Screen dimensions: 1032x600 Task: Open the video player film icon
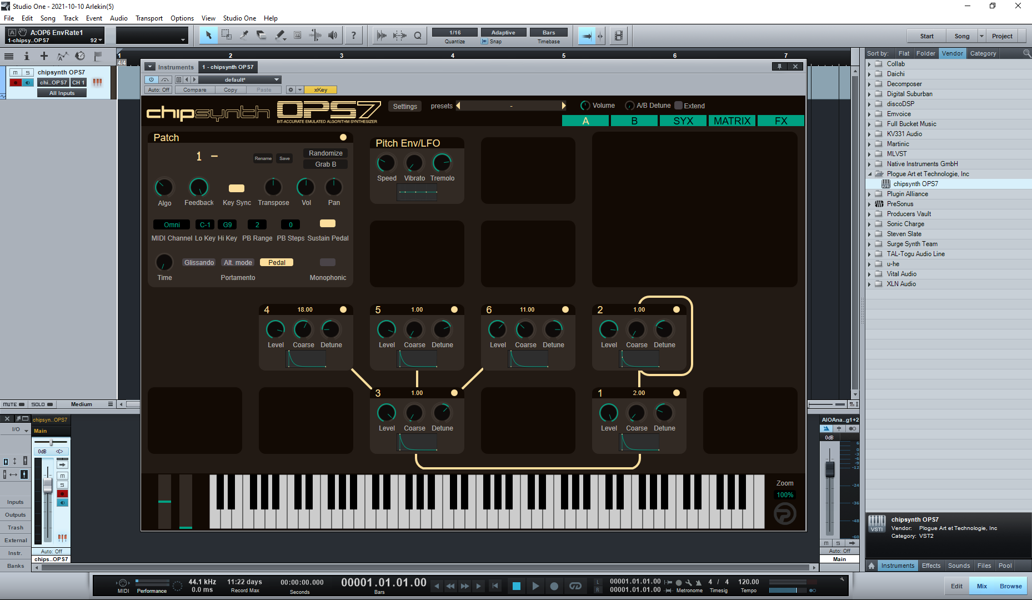click(618, 36)
